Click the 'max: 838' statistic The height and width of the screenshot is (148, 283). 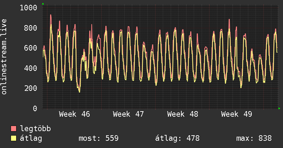[x=254, y=138]
